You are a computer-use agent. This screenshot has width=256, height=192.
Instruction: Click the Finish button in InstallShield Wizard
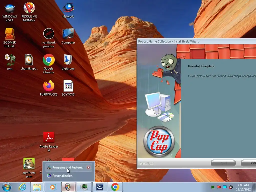pyautogui.click(x=248, y=163)
